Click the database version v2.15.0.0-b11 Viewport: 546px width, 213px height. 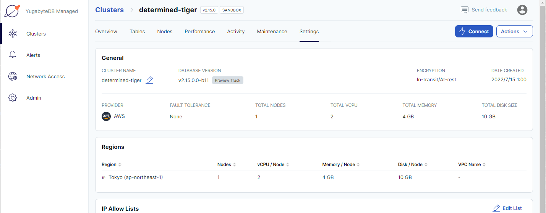click(x=194, y=80)
